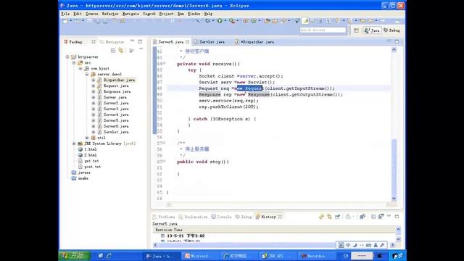Toggle History Link with Editor icon
This screenshot has width=464, height=261.
click(x=329, y=217)
